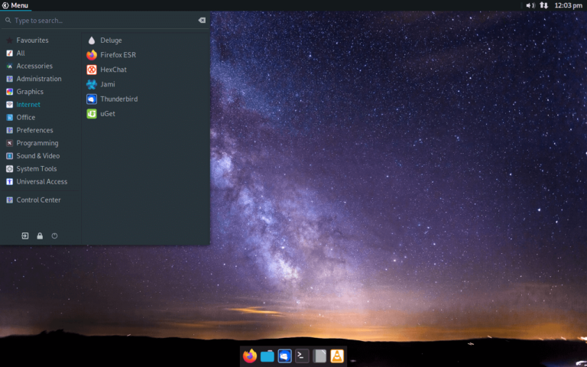Launch VLC media player from the dock
Viewport: 587px width, 367px height.
pos(337,356)
